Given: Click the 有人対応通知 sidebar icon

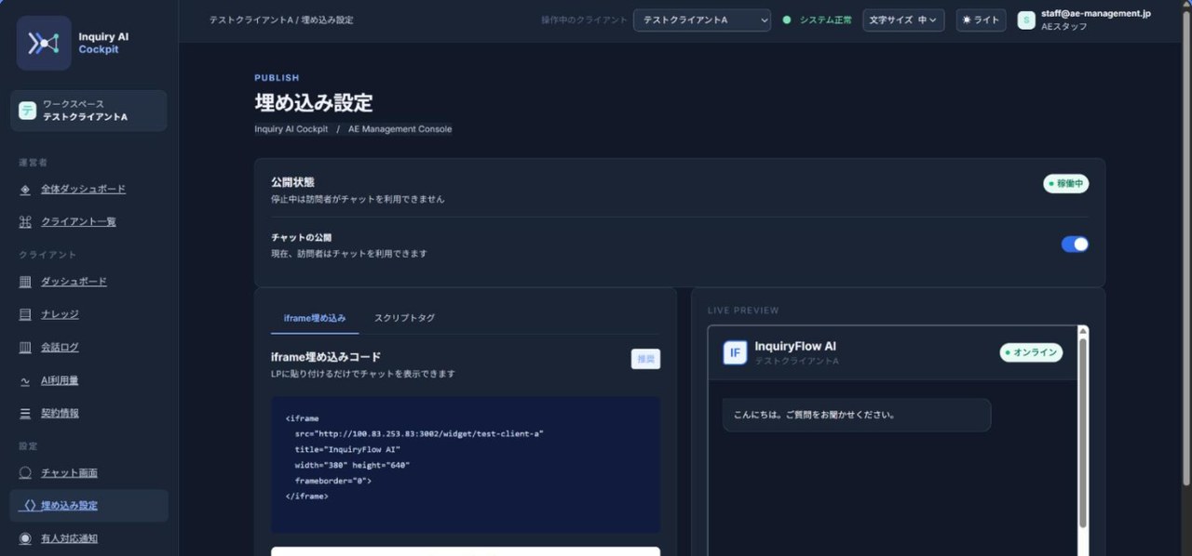Looking at the screenshot, I should (x=25, y=538).
